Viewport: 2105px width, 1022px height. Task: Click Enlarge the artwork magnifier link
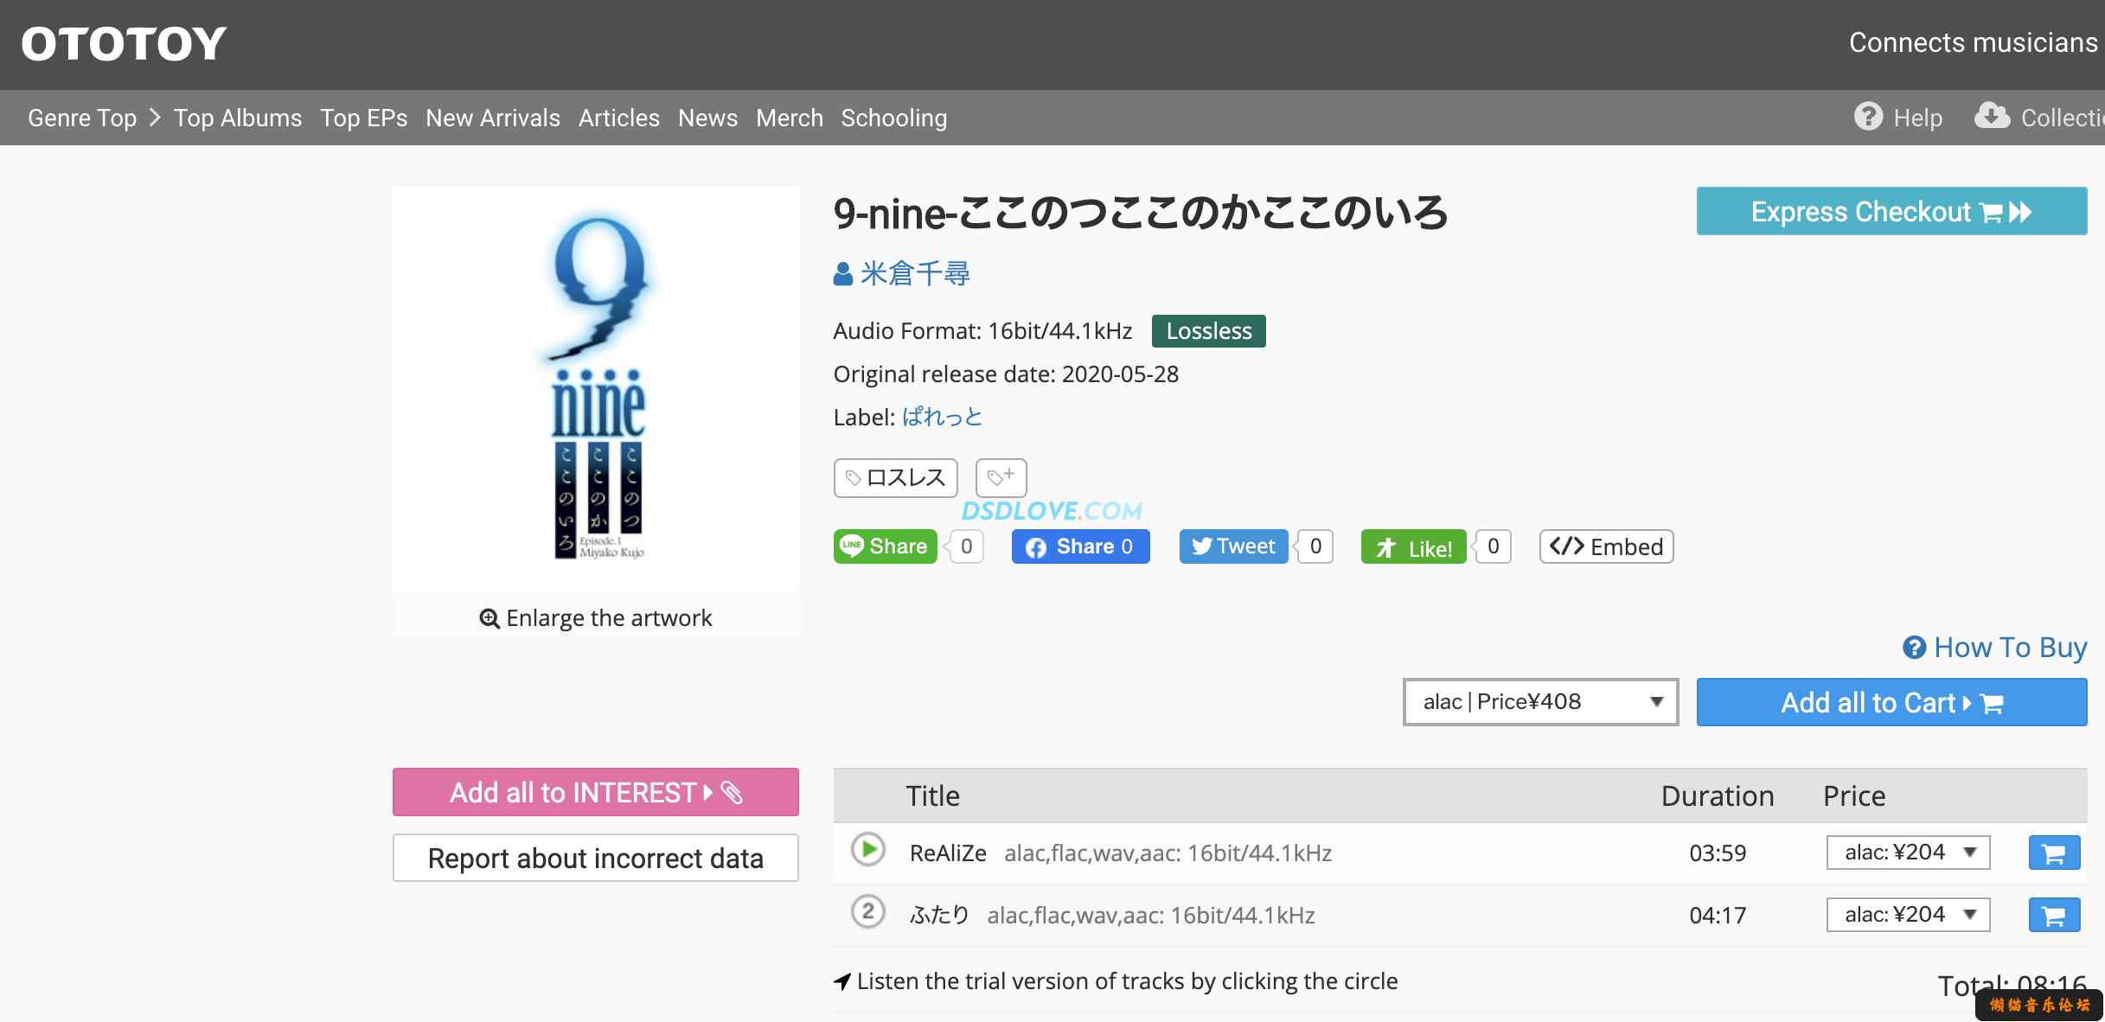(596, 618)
